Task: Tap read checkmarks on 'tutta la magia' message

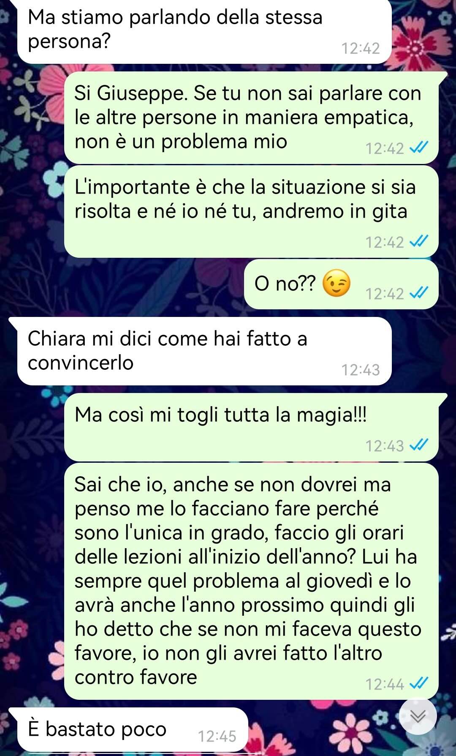Action: [x=420, y=445]
